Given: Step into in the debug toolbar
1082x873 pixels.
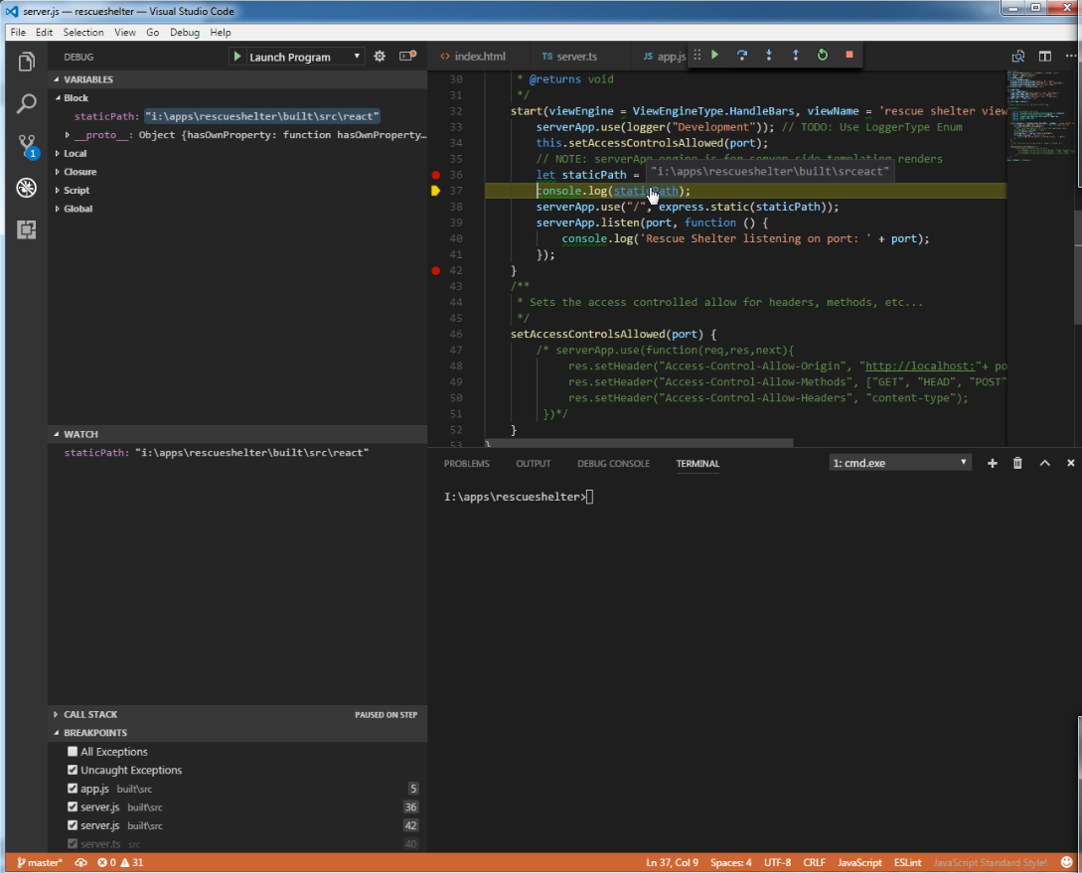Looking at the screenshot, I should click(769, 55).
